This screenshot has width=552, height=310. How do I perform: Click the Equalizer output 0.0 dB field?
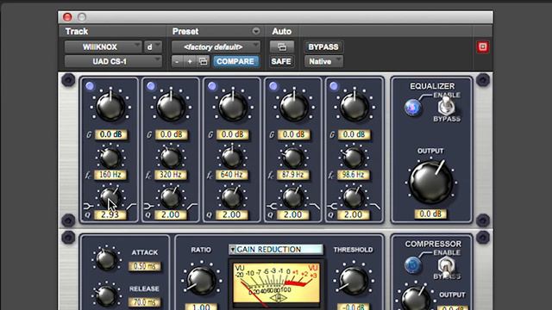click(430, 214)
